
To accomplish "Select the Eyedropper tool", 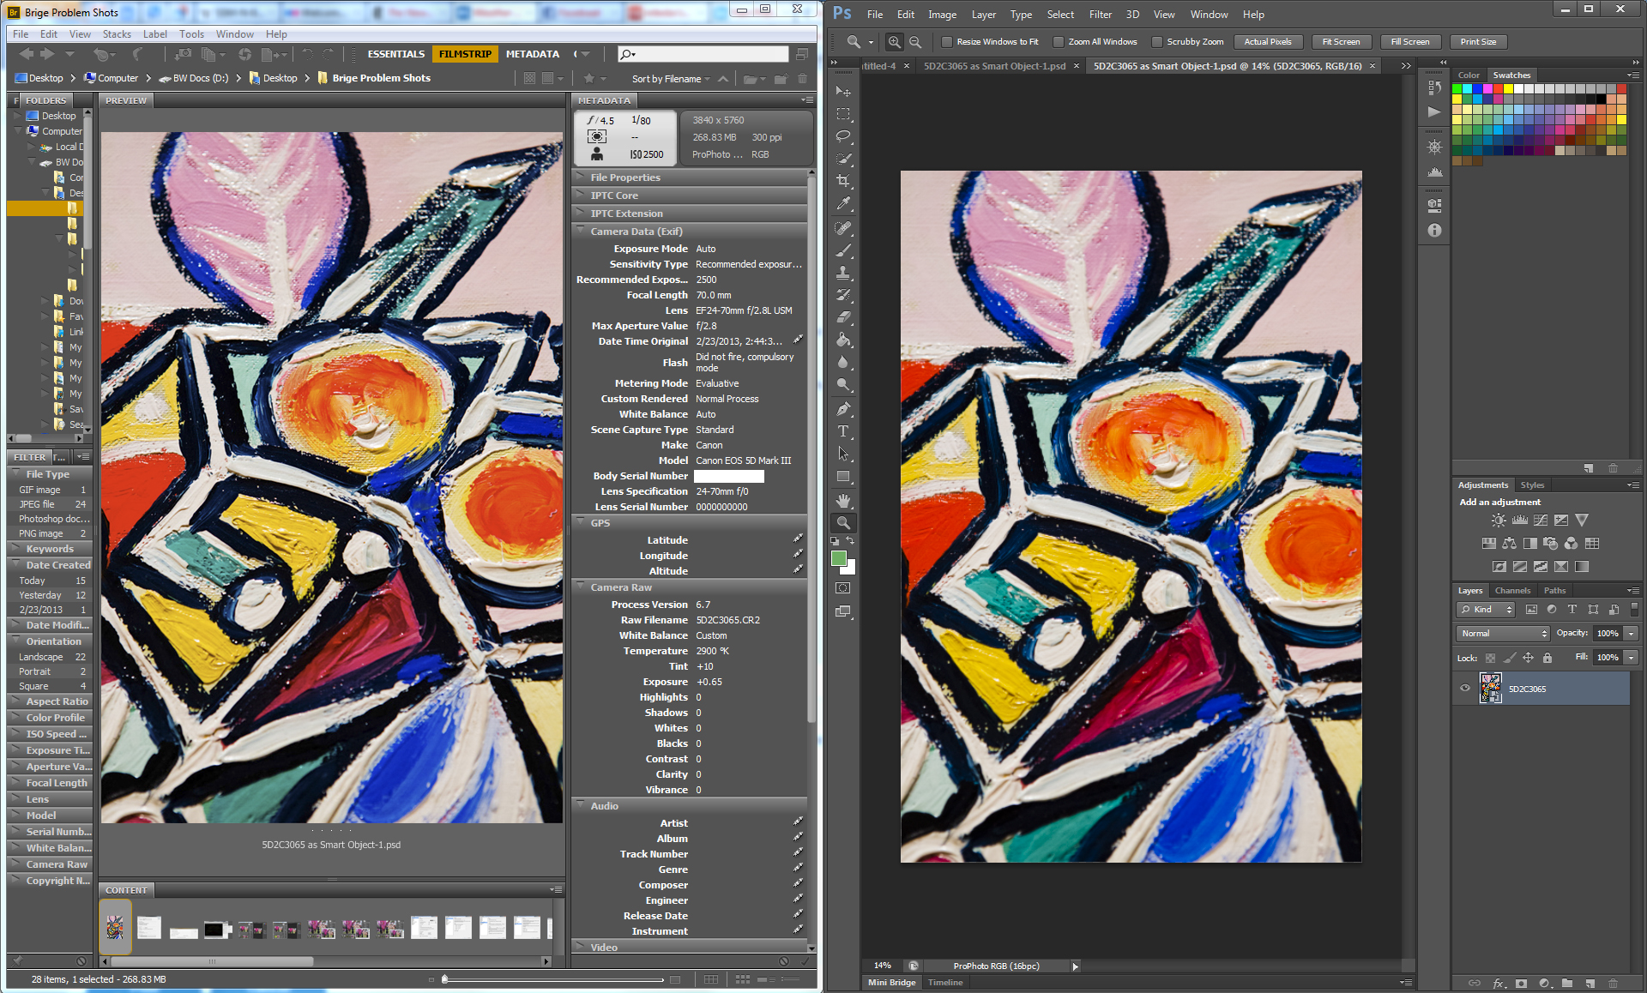I will tap(843, 204).
